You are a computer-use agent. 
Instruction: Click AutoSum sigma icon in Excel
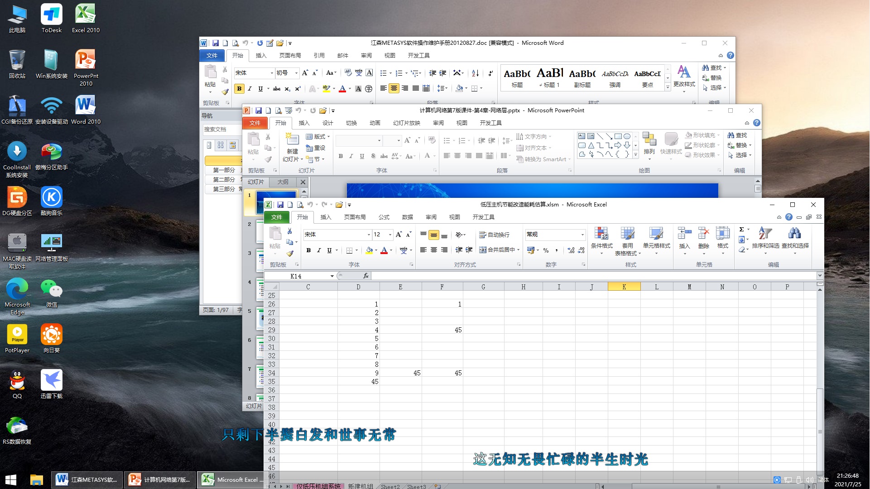[x=741, y=230]
